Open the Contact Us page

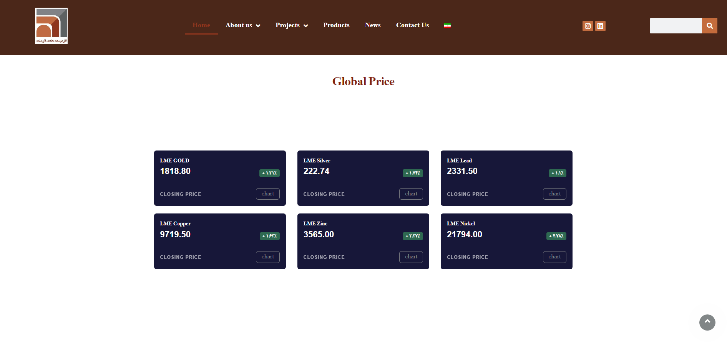point(412,25)
